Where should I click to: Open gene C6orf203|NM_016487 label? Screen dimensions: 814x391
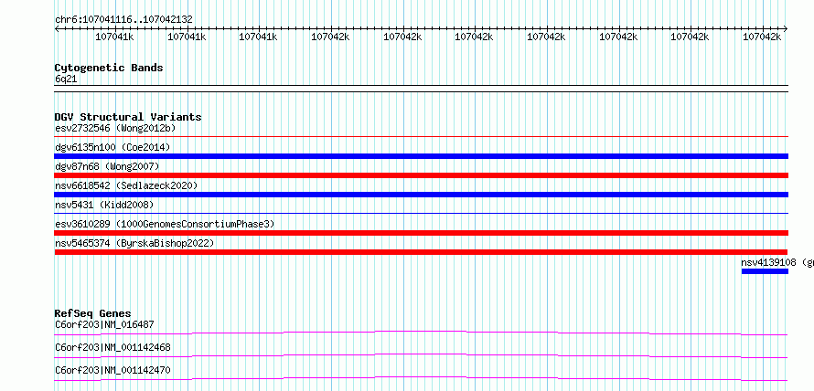click(x=104, y=325)
